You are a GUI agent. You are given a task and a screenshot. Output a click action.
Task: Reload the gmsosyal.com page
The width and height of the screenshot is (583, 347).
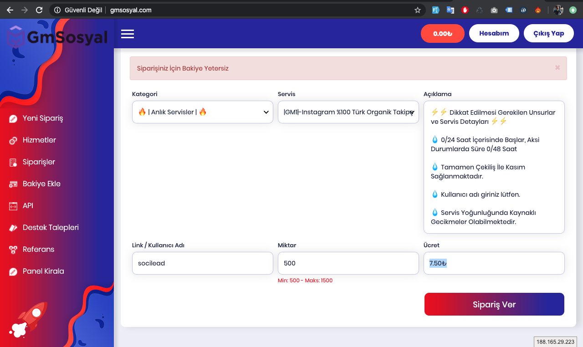click(x=39, y=10)
